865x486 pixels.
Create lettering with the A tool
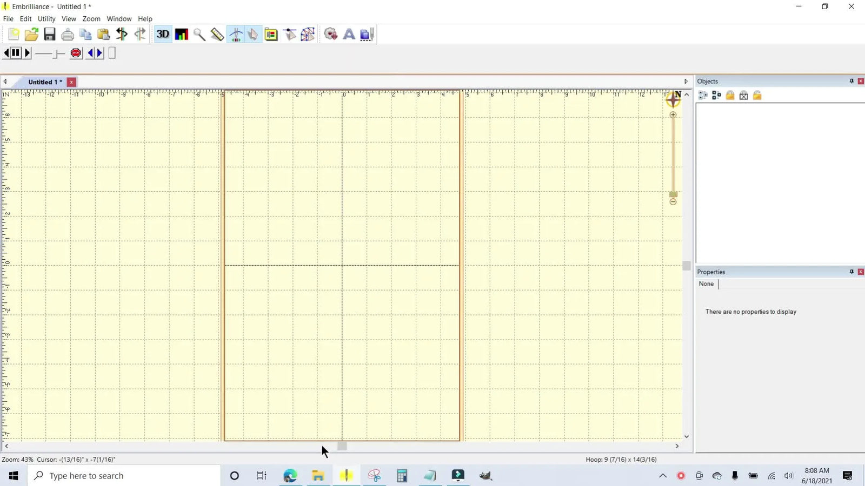[349, 35]
